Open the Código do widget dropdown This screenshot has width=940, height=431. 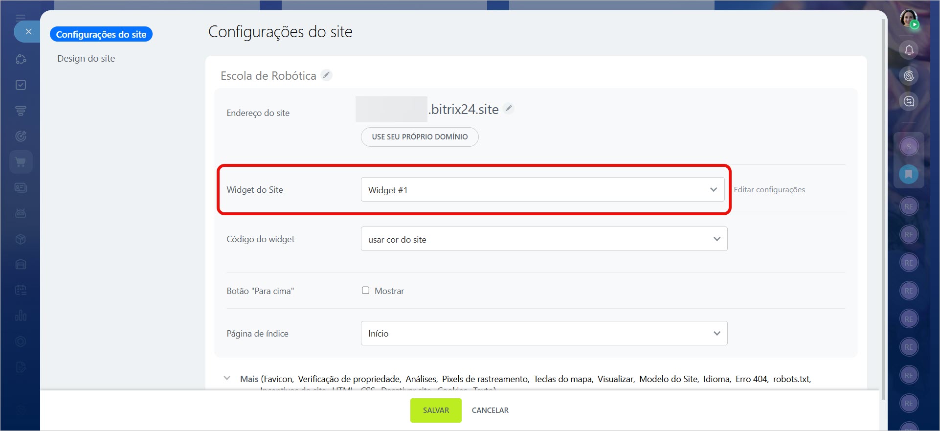(x=544, y=239)
